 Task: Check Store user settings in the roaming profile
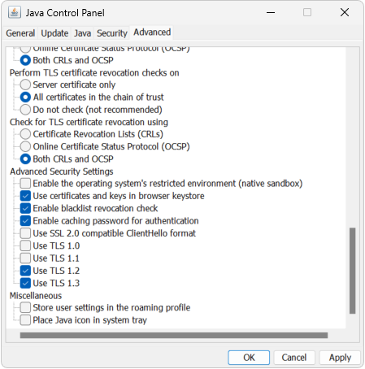click(x=25, y=307)
